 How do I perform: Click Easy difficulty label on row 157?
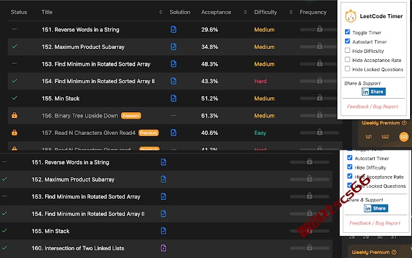260,133
